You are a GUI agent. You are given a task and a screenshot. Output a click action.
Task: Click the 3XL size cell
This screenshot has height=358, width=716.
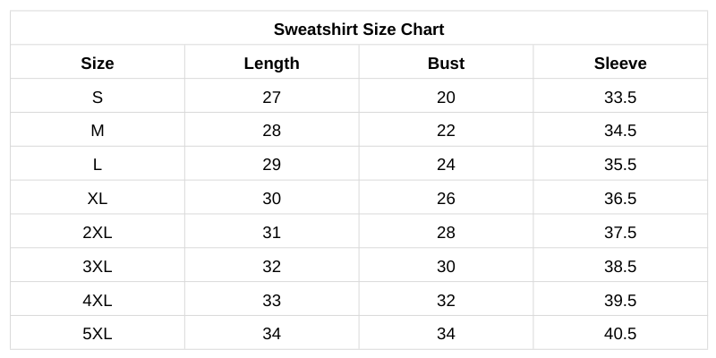click(x=98, y=267)
